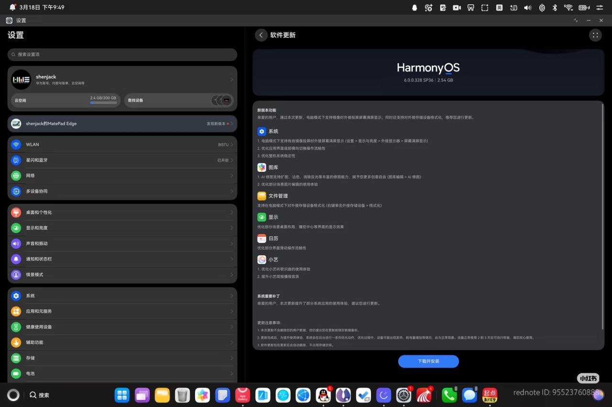The image size is (612, 407).
Task: Click the back arrow beside 软件更新
Action: (x=261, y=35)
